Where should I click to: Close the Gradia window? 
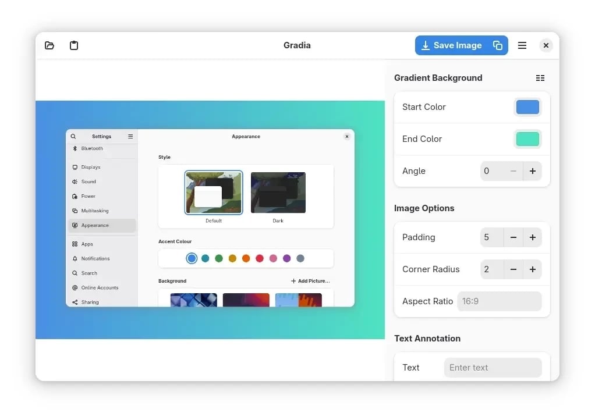click(x=546, y=45)
